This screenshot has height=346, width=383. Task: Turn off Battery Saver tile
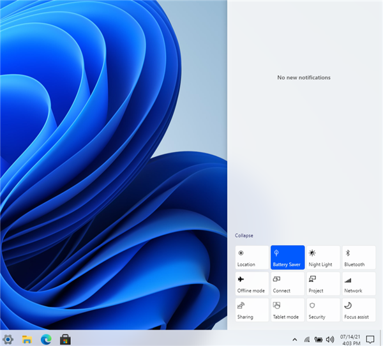[x=287, y=257]
